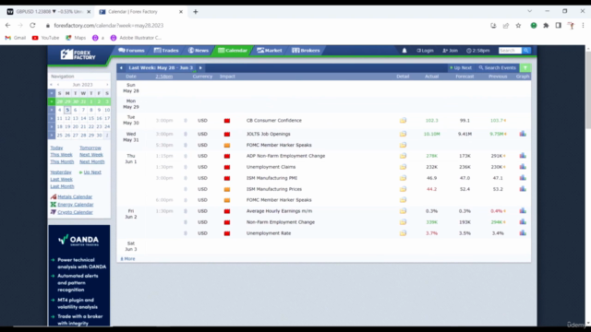This screenshot has width=591, height=332.
Task: Click Today in navigation
Action: point(56,148)
